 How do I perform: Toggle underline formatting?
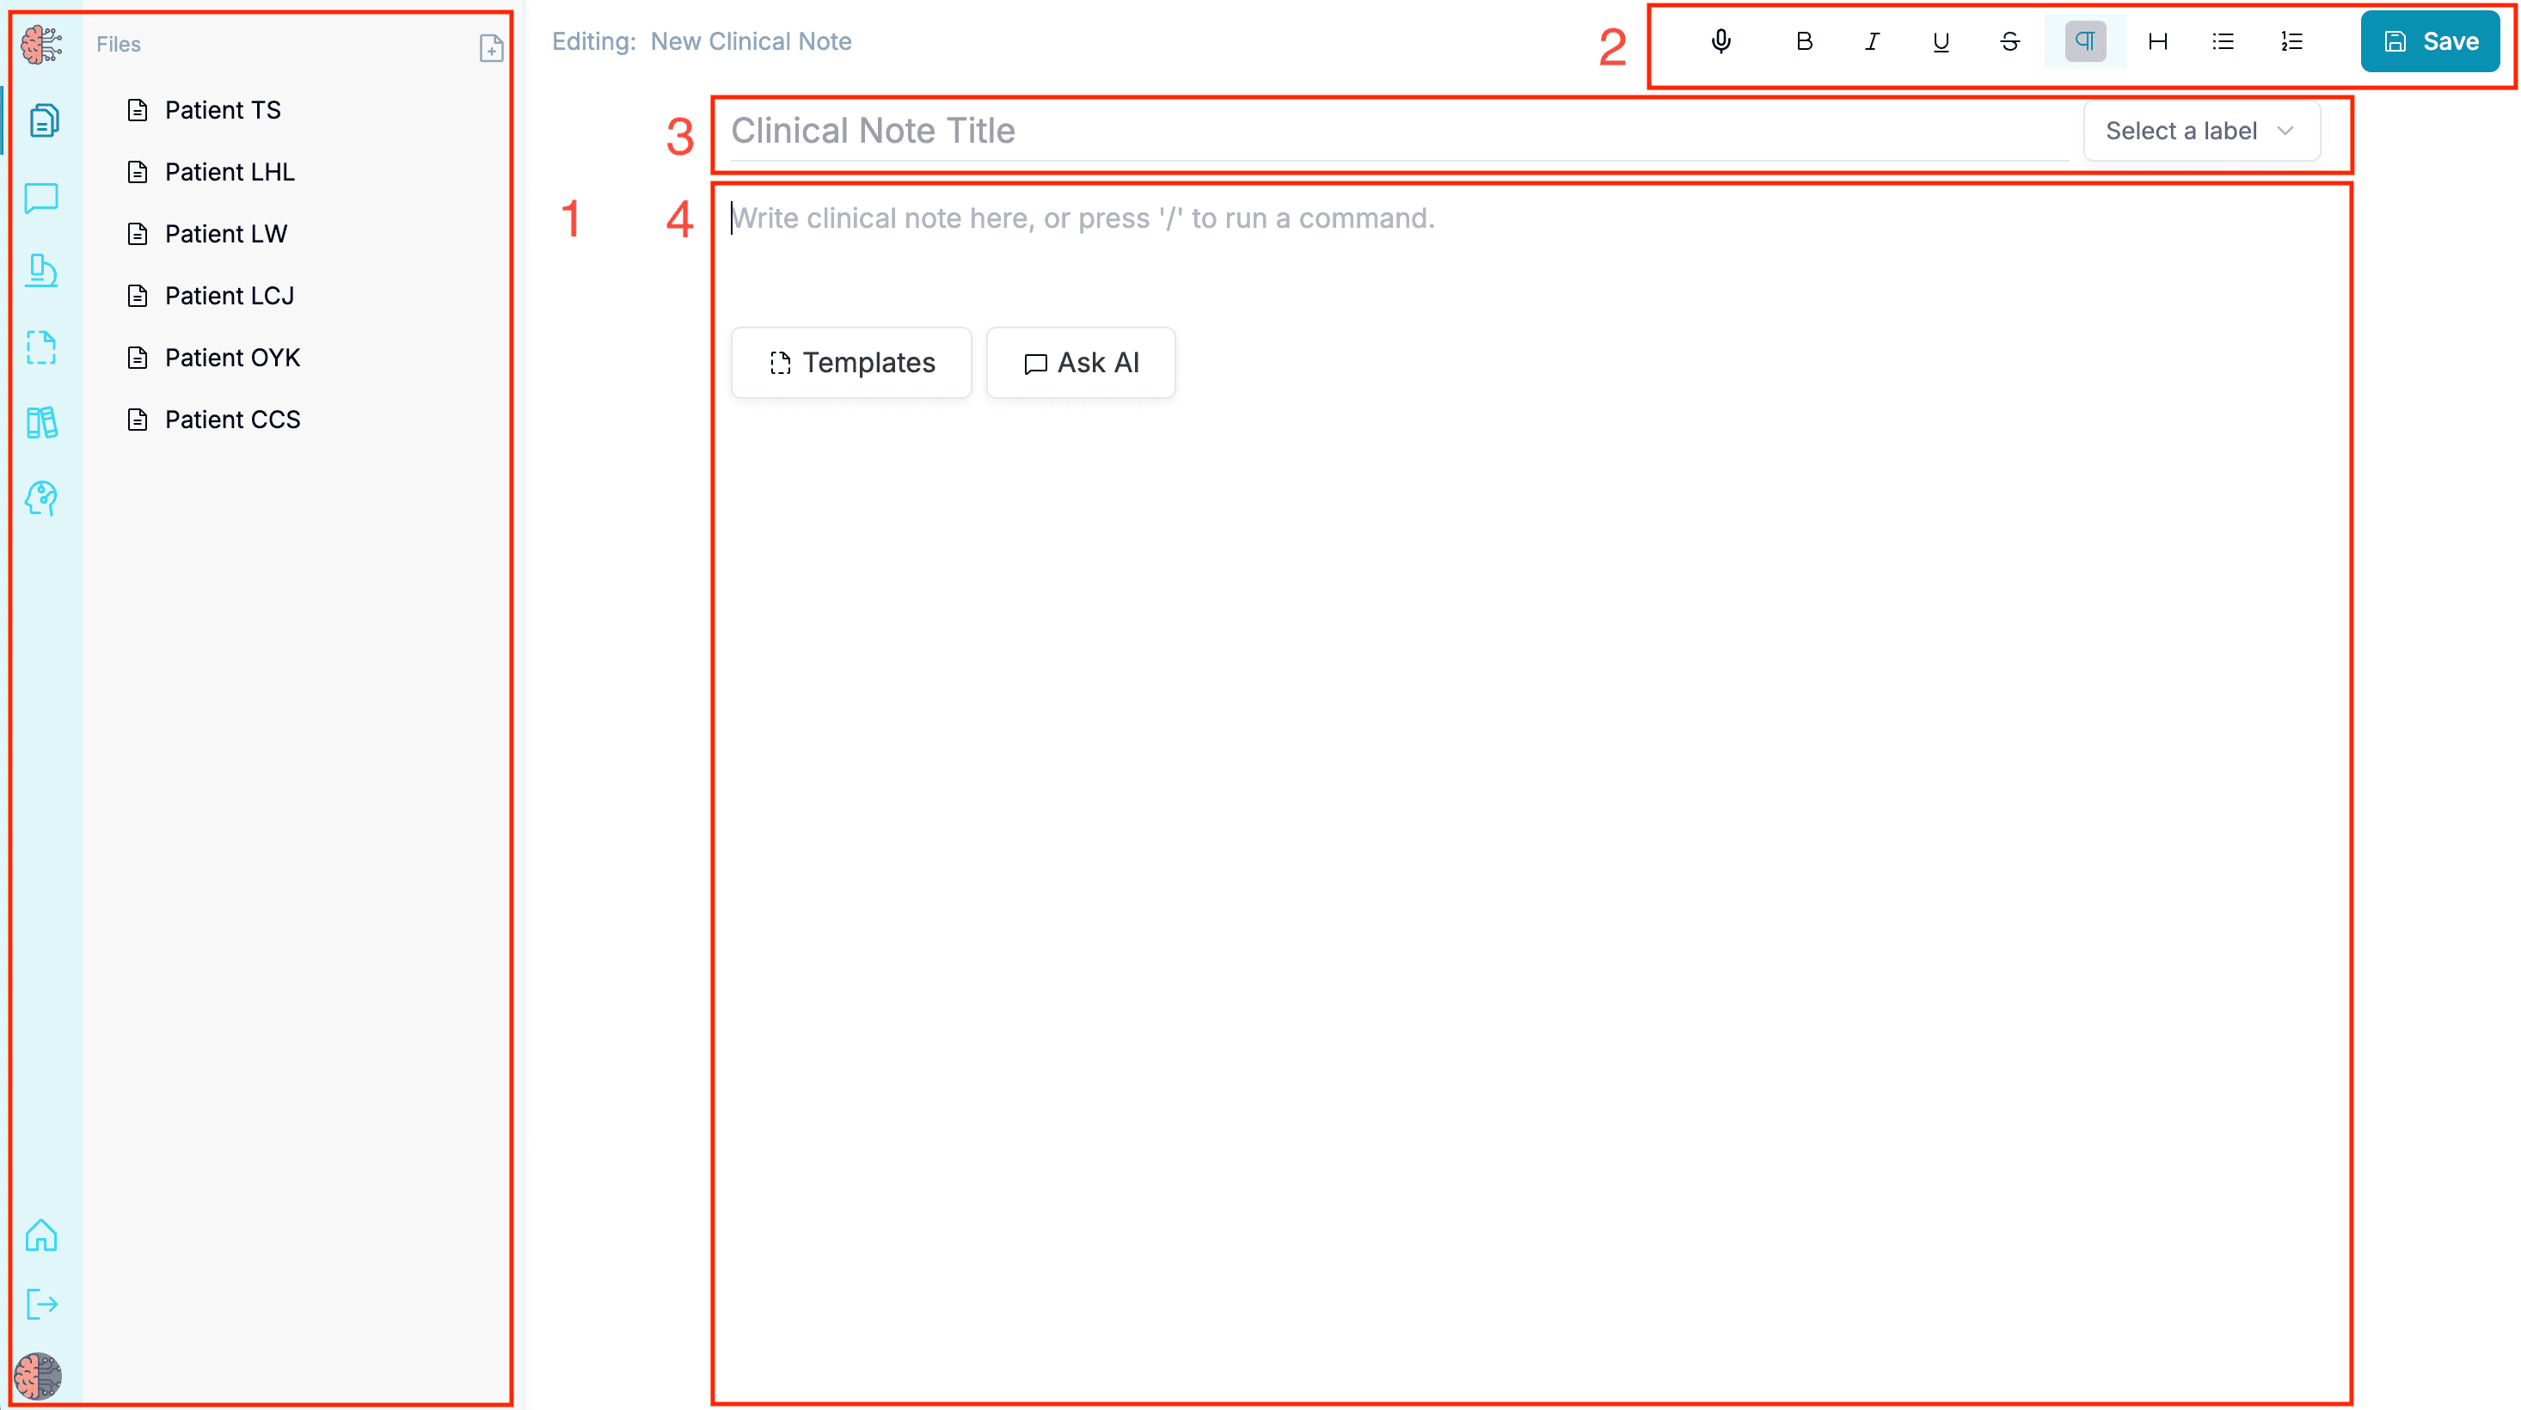[1941, 41]
